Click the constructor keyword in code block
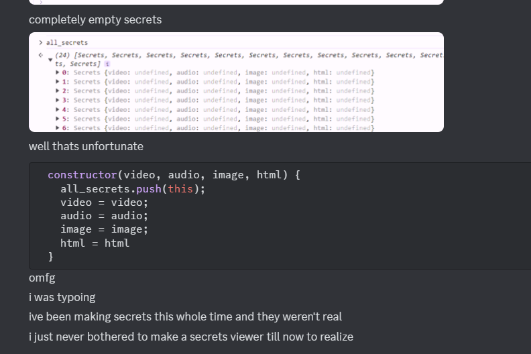The image size is (531, 354). click(82, 175)
